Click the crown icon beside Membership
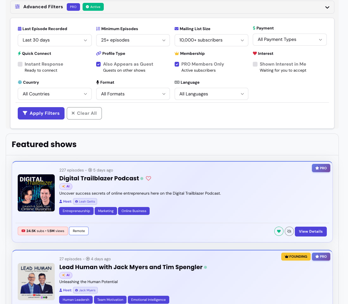348x304 pixels. pos(177,53)
